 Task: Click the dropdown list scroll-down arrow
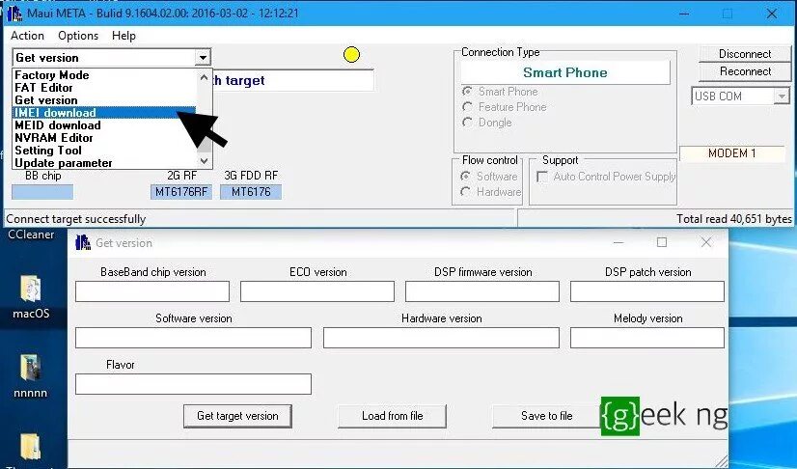pos(205,161)
